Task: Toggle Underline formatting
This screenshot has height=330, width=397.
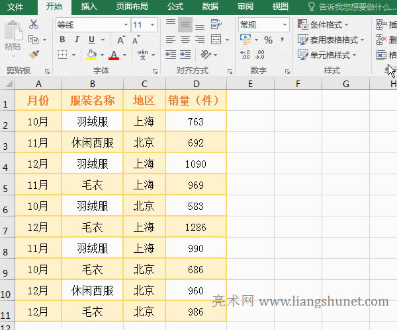Action: click(91, 40)
